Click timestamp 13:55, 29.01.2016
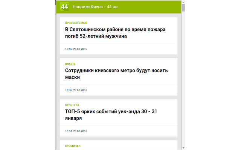Viewport: 241px width, 150px height. click(x=76, y=49)
